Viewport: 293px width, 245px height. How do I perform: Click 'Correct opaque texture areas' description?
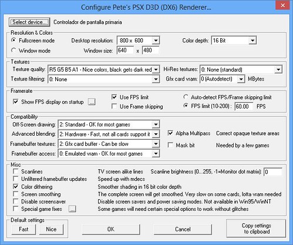coord(248,133)
